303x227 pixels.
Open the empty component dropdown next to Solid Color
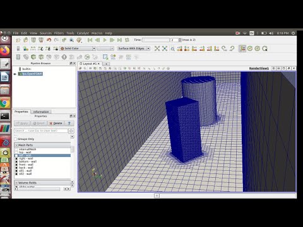[x=105, y=49]
